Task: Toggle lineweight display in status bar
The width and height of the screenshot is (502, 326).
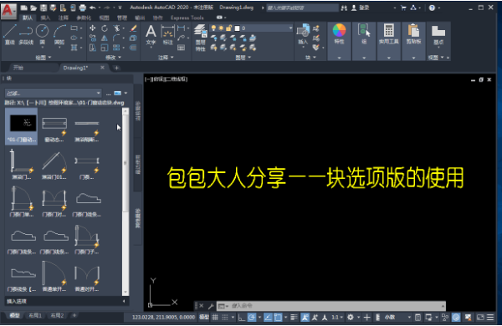Action: tap(294, 318)
